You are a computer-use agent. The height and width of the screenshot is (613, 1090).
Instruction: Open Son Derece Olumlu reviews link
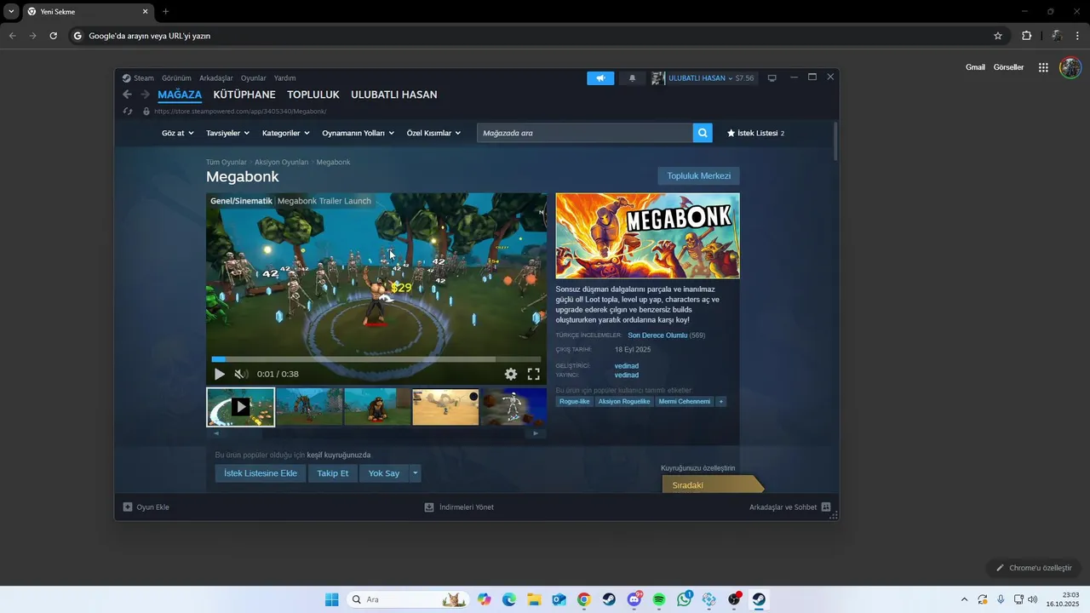coord(657,335)
